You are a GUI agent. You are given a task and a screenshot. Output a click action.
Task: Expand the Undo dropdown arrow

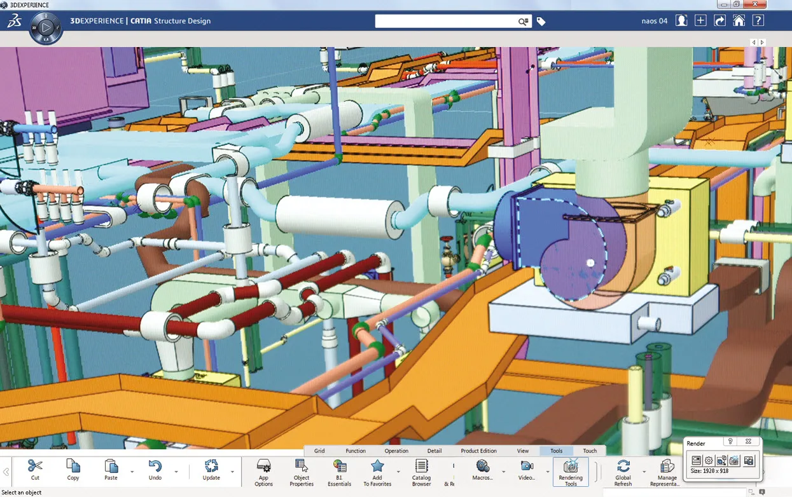point(176,472)
